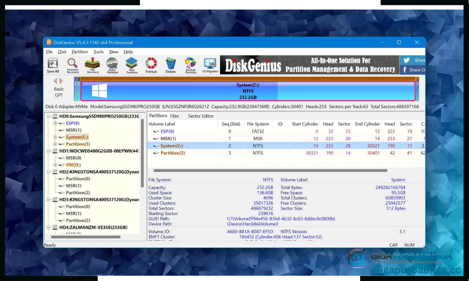Image resolution: width=469 pixels, height=281 pixels.
Task: Click the File System column header
Action: tap(258, 124)
